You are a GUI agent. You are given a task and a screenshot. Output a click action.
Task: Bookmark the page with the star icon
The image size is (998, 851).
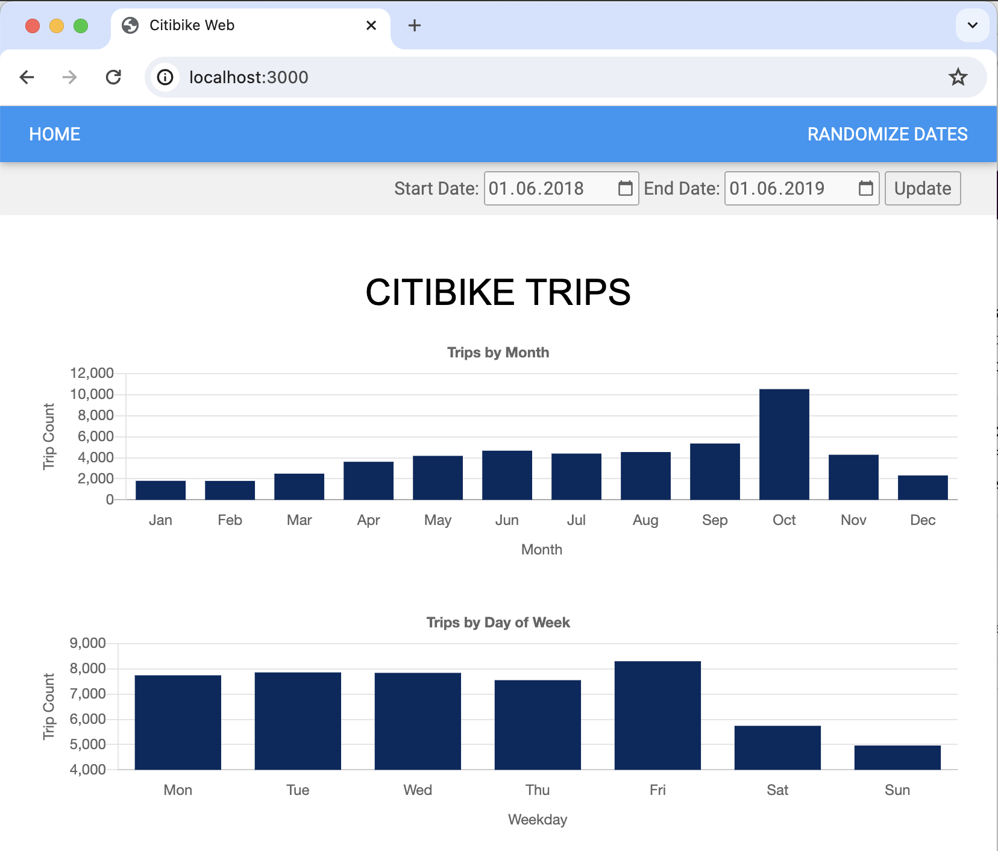coord(958,77)
